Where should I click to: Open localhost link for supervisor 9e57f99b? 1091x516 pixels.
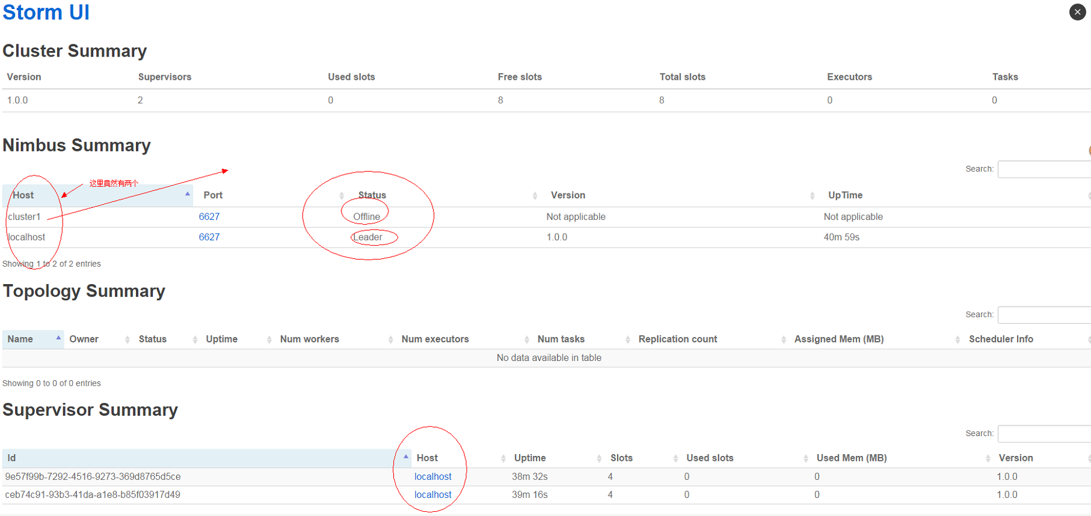433,477
